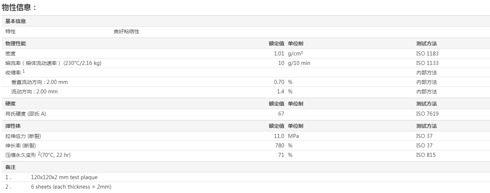Select the 垂直流动方向 2.00 mm row
Image resolution: width=490 pixels, height=193 pixels.
point(245,82)
